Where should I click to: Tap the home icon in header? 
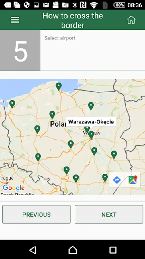point(131,20)
